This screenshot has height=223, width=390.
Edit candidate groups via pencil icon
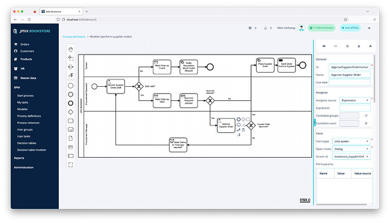366,115
